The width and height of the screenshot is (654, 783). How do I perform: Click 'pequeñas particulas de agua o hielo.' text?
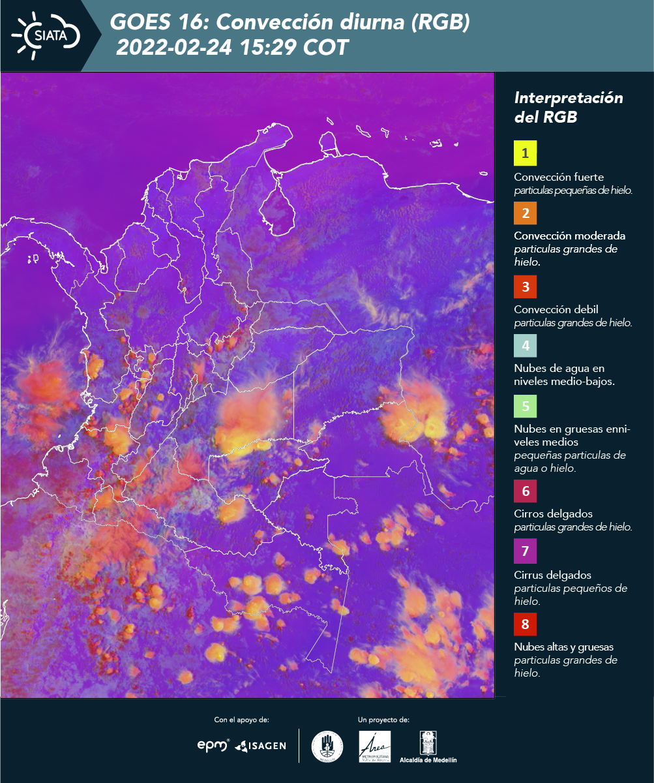pyautogui.click(x=570, y=461)
